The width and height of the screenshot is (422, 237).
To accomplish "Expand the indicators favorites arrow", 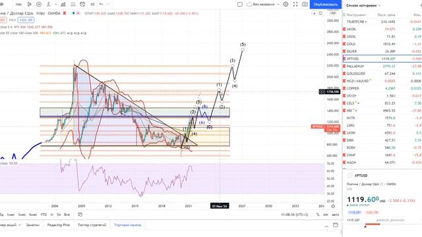I will (55, 5).
